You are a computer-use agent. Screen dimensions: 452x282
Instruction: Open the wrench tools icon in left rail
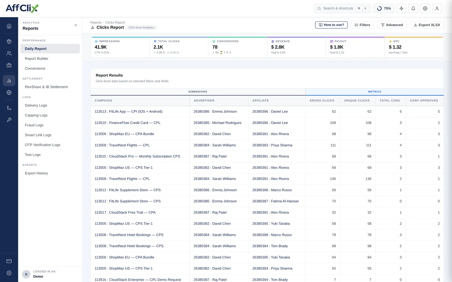point(9,120)
